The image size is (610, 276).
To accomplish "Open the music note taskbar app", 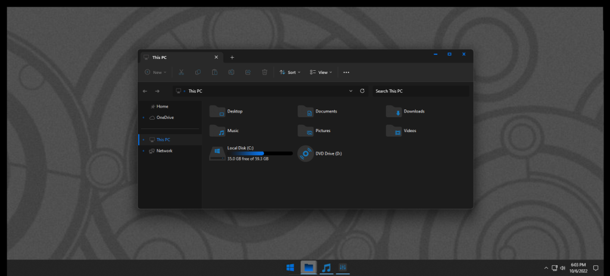I will point(326,268).
